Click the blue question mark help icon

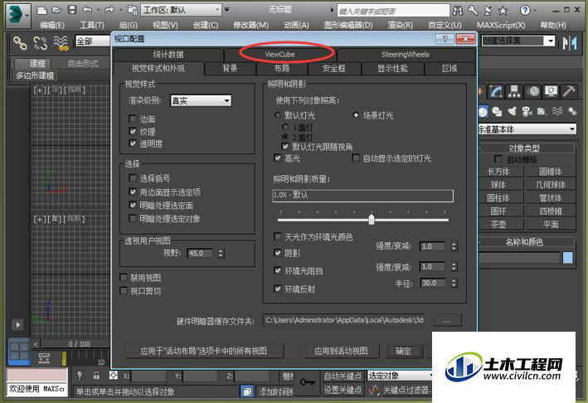point(525,10)
